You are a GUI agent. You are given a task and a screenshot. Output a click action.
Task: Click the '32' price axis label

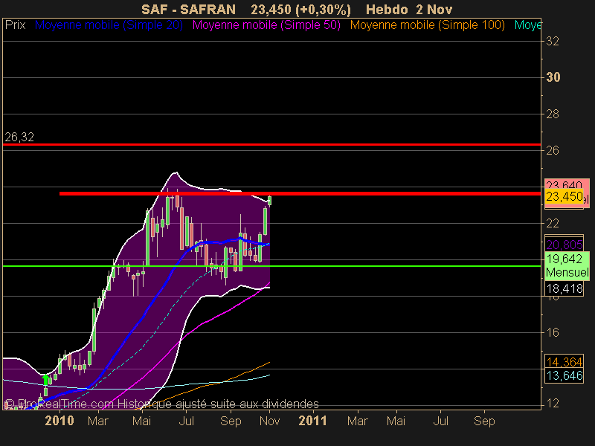pyautogui.click(x=553, y=41)
